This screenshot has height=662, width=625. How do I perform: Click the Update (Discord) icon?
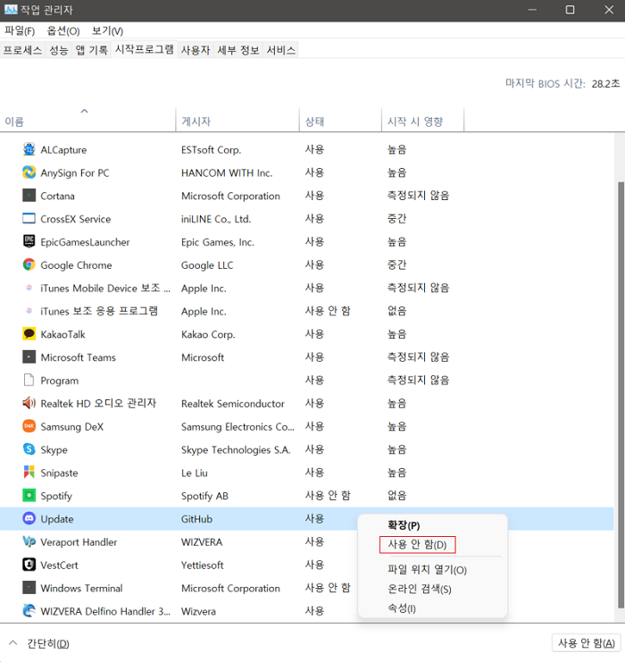[x=29, y=518]
